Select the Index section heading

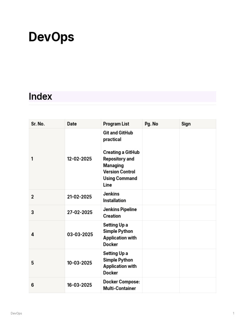click(x=41, y=96)
